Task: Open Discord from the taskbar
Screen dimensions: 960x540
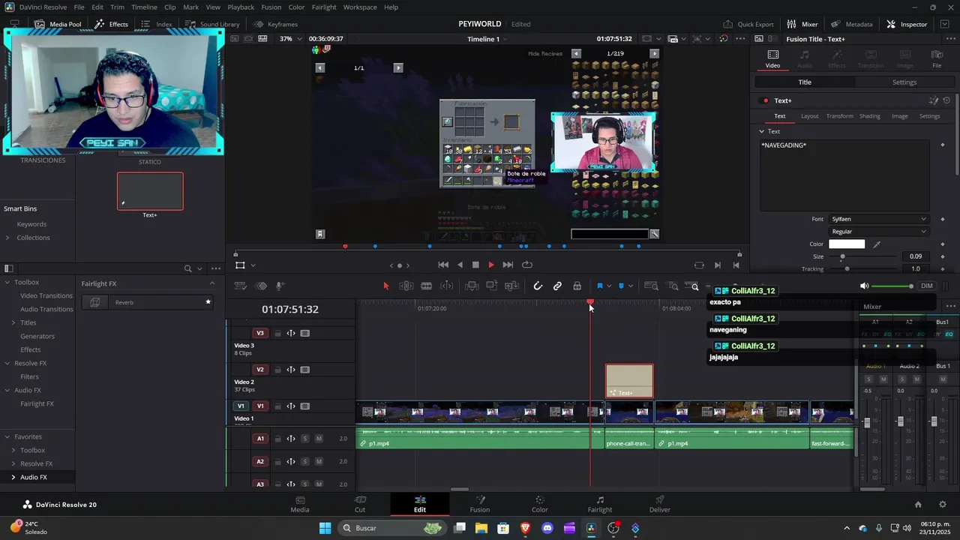Action: coord(547,528)
